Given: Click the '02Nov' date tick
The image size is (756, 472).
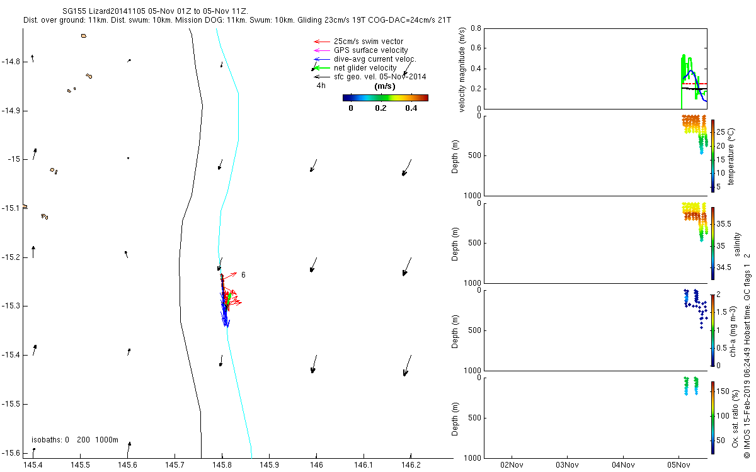Looking at the screenshot, I should tap(511, 465).
